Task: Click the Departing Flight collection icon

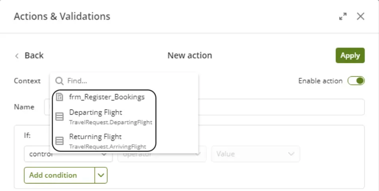Action: pyautogui.click(x=59, y=117)
